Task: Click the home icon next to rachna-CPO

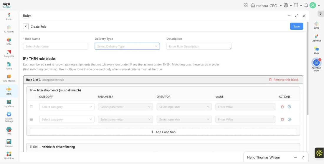Action: pos(253,5)
